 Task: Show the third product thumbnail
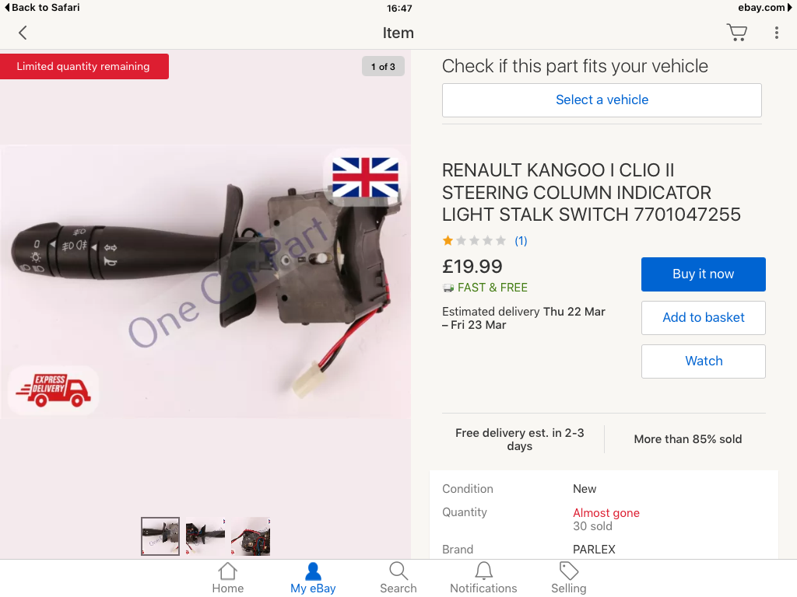tap(251, 536)
